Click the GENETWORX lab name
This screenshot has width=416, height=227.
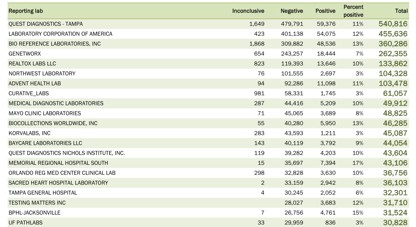[x=25, y=54]
